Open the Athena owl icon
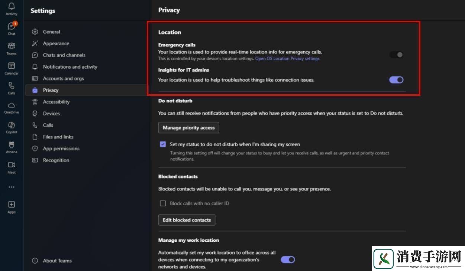This screenshot has height=271, width=465. coord(12,145)
